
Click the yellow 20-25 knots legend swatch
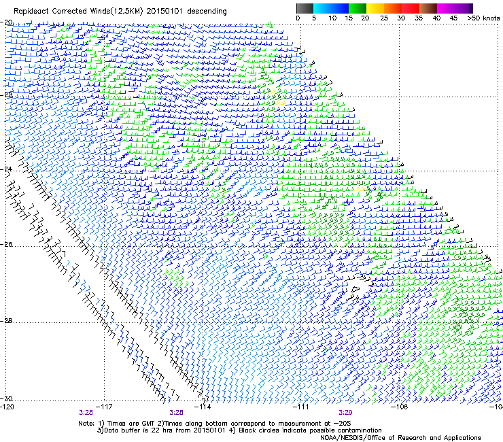(375, 8)
